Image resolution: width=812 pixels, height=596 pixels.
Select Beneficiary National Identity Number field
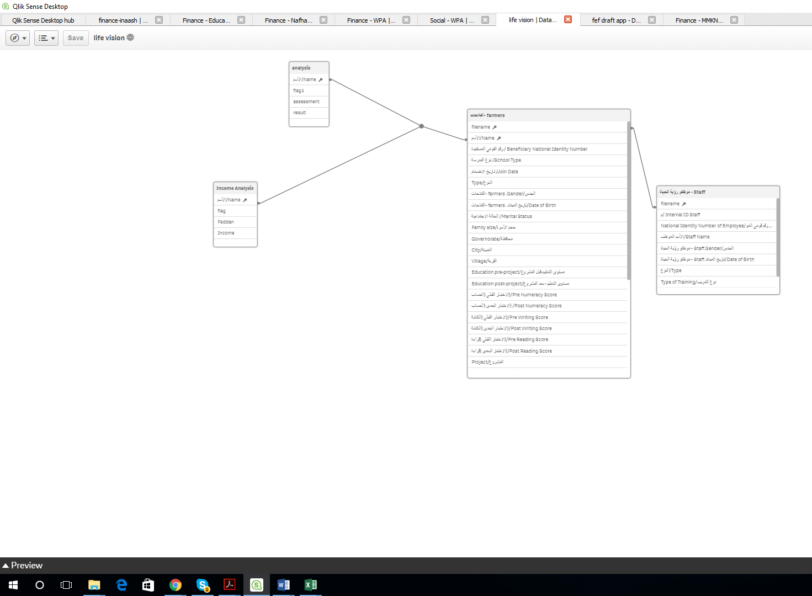point(548,149)
